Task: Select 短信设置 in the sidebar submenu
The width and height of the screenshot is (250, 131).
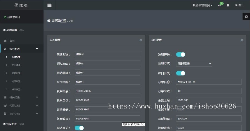Action: coord(16,81)
